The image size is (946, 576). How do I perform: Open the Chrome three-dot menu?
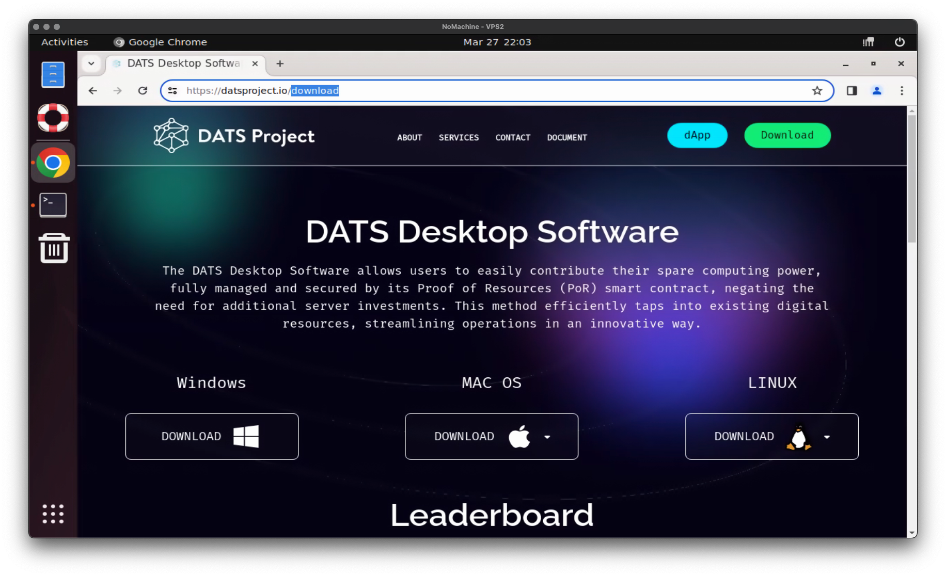pyautogui.click(x=902, y=91)
